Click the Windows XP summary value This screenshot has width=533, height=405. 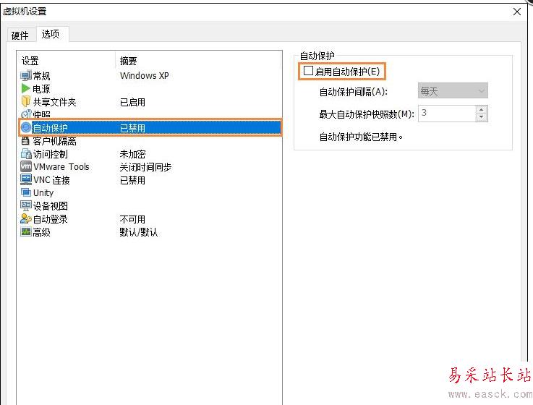[x=145, y=75]
